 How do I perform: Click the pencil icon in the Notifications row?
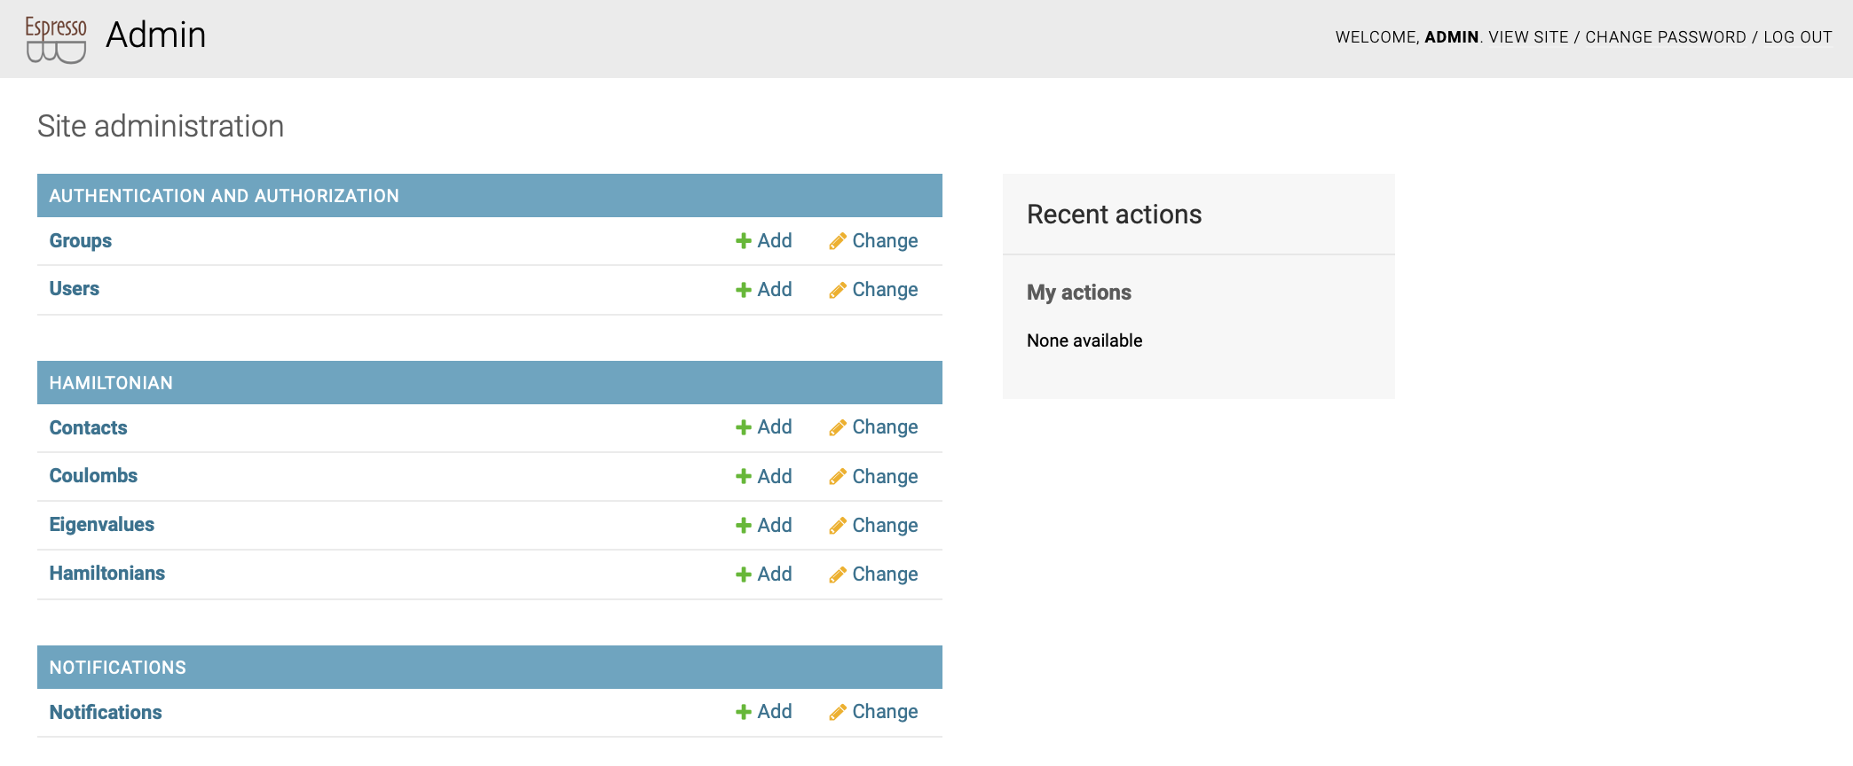coord(837,712)
